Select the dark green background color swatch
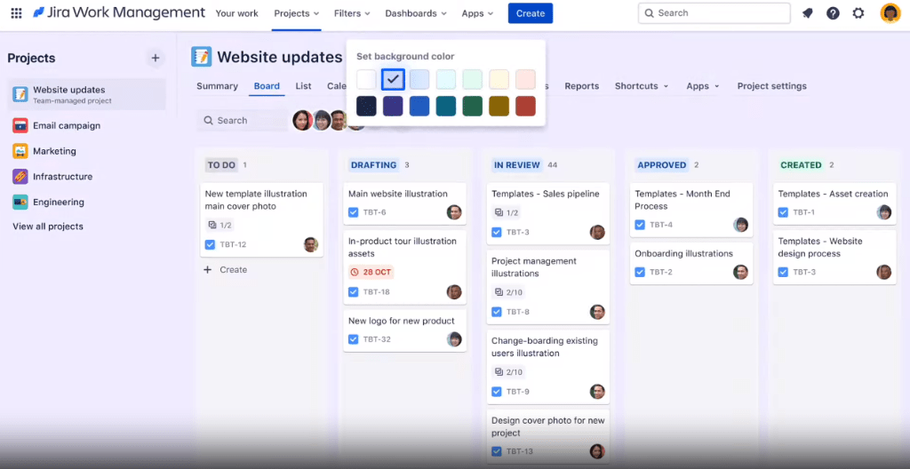This screenshot has height=469, width=910. click(473, 107)
